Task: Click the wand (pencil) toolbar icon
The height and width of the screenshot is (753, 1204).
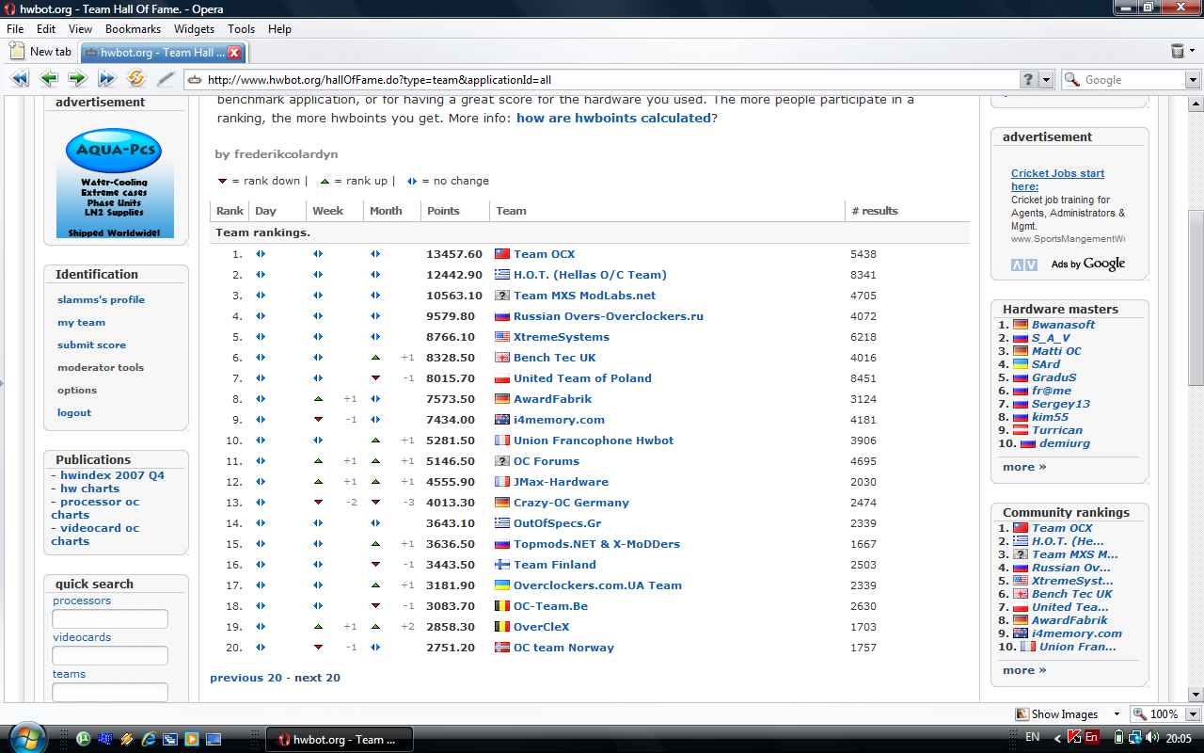Action: 166,79
